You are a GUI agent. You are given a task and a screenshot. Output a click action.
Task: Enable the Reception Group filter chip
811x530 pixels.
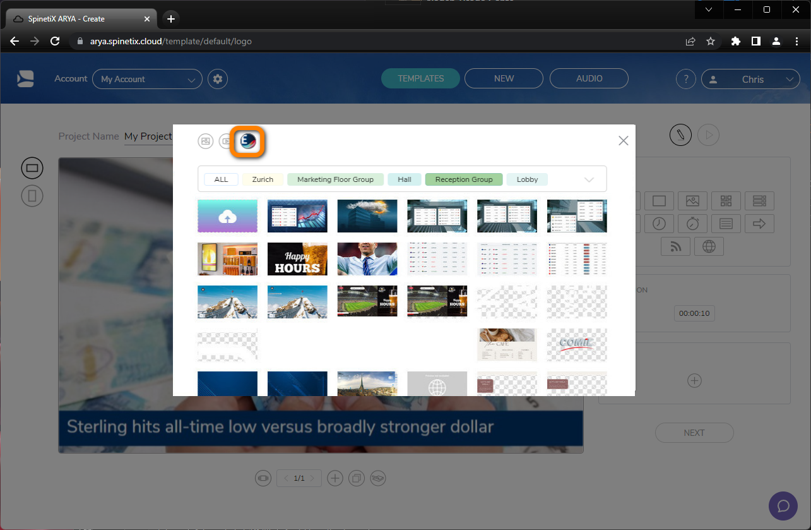click(463, 179)
